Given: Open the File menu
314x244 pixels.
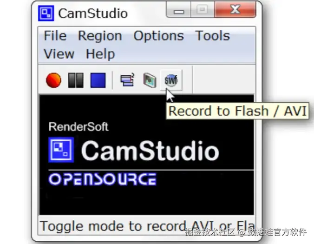Looking at the screenshot, I should tap(55, 36).
